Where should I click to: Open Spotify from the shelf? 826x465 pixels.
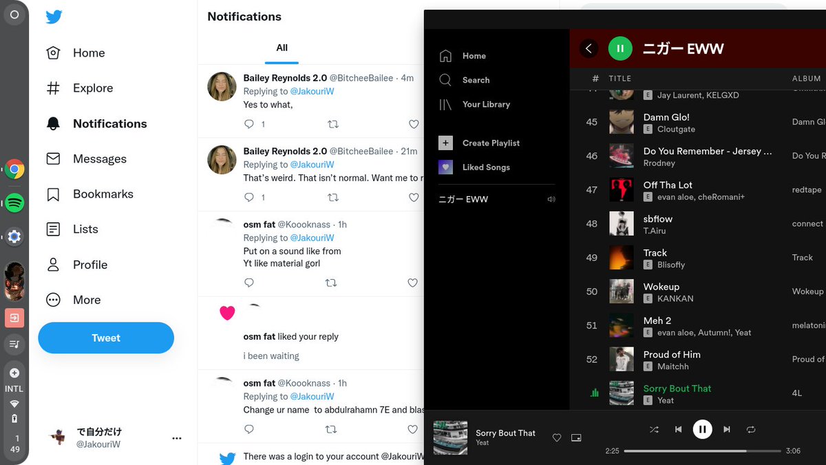click(14, 203)
